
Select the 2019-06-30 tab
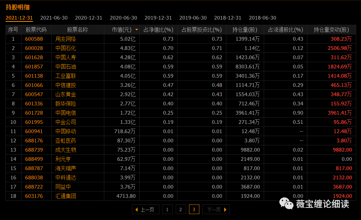tap(193, 18)
